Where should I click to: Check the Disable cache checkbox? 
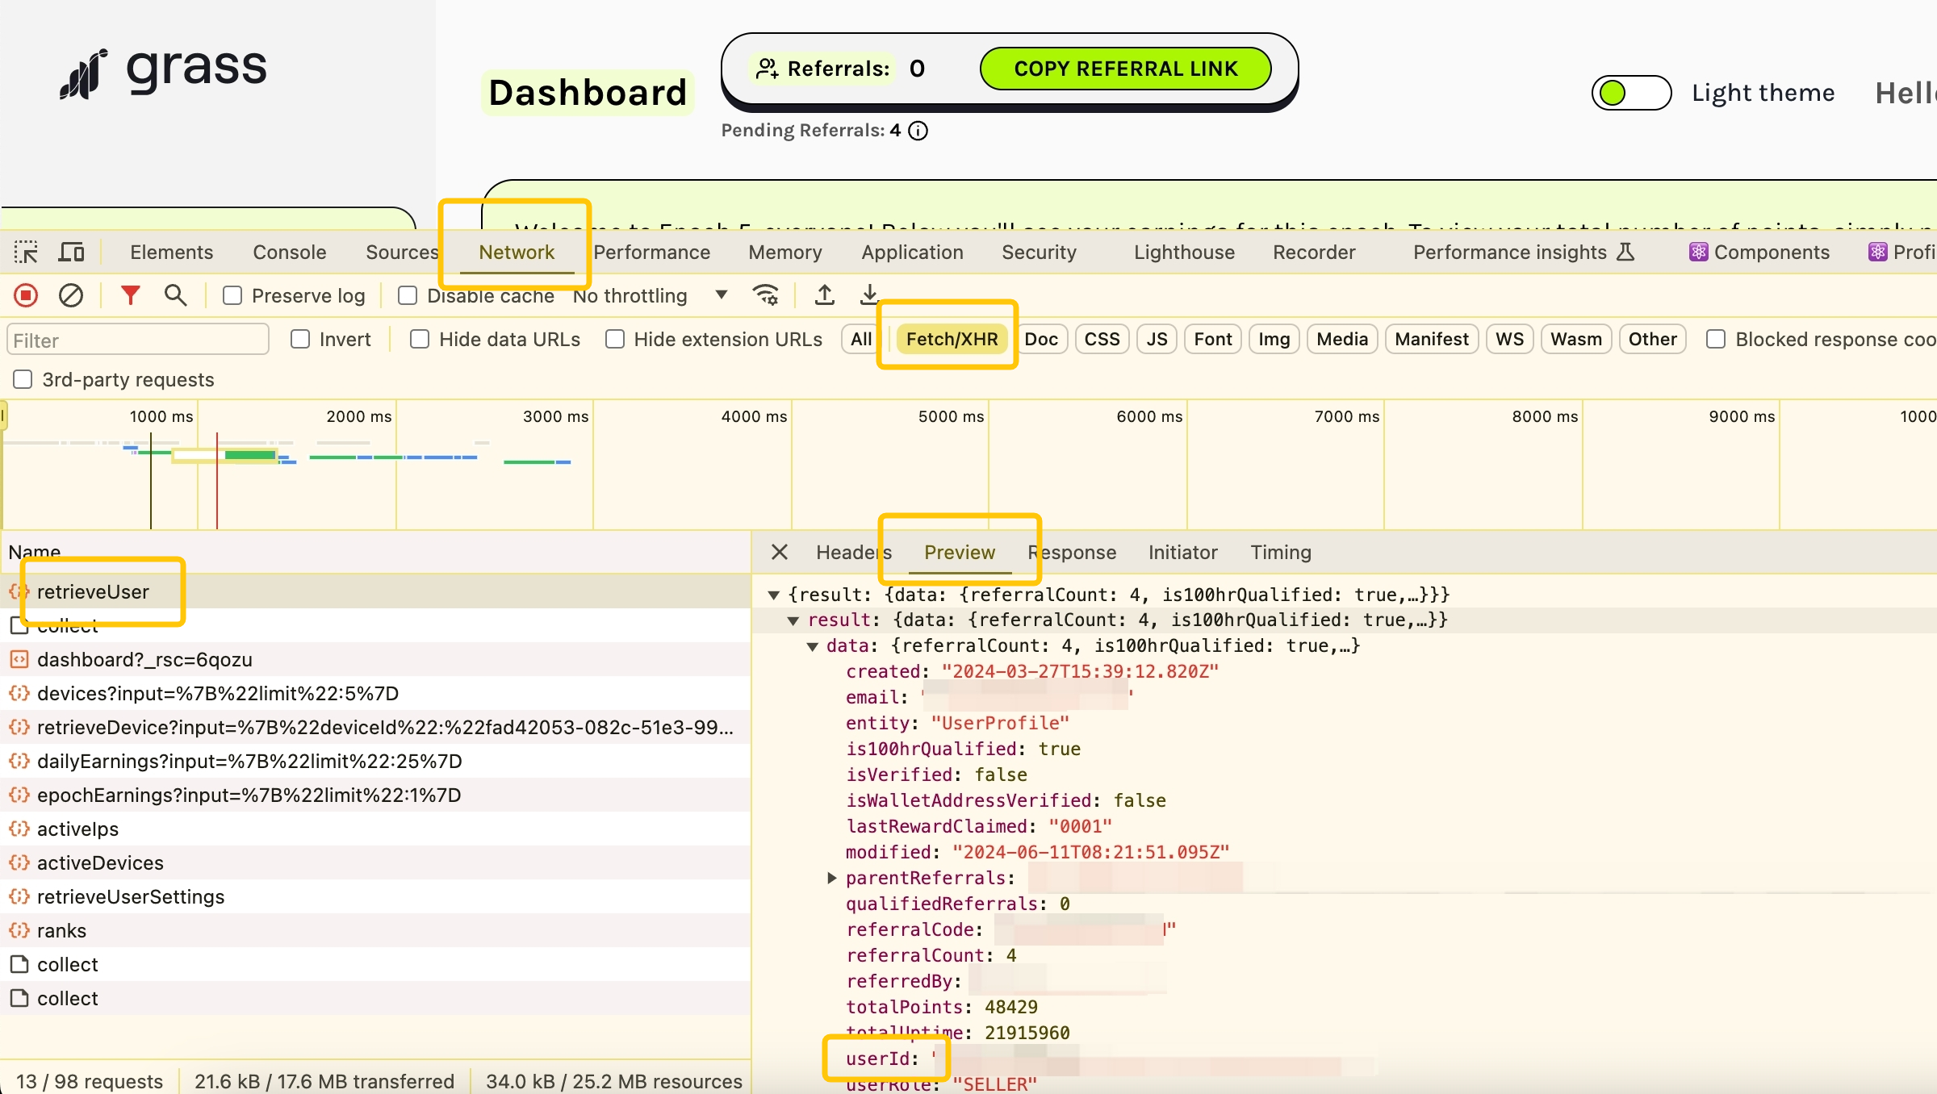(x=408, y=296)
